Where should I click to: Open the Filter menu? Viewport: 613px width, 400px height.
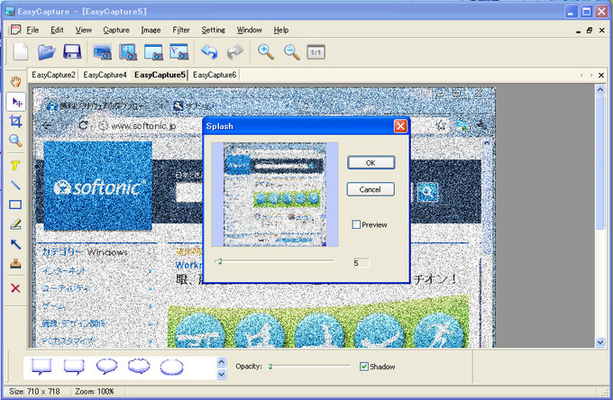[x=181, y=30]
